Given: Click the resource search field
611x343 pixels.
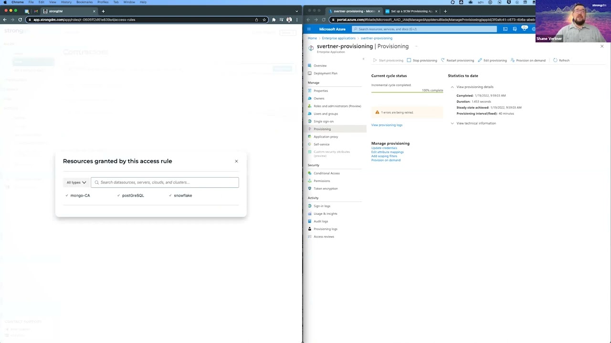Looking at the screenshot, I should 165,182.
